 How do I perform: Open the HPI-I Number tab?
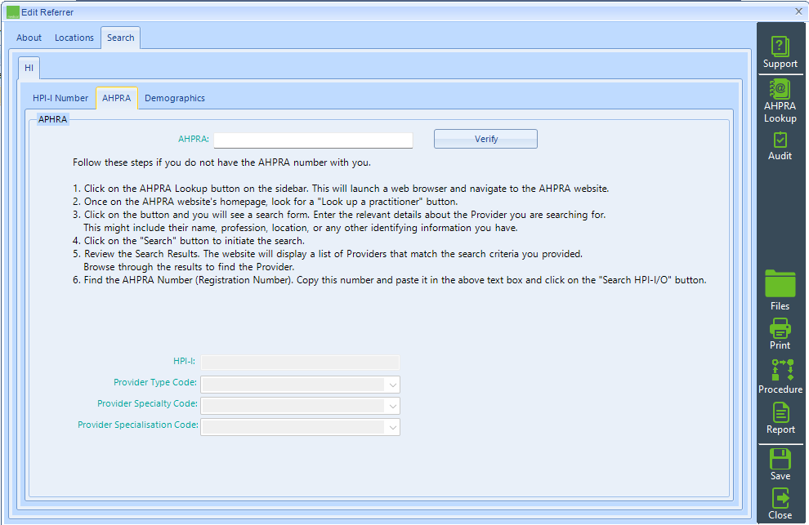[x=60, y=98]
